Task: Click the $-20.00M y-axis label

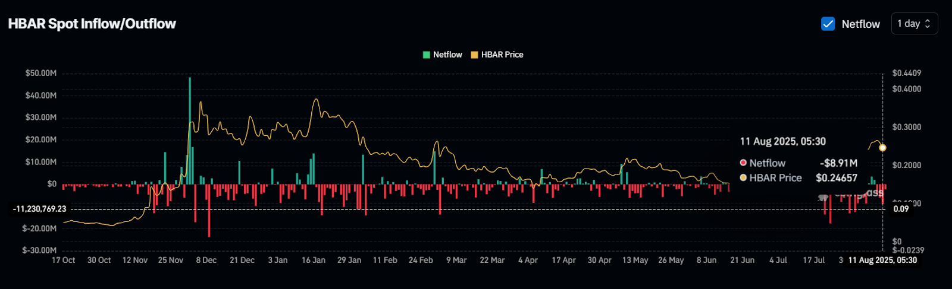Action: click(39, 228)
